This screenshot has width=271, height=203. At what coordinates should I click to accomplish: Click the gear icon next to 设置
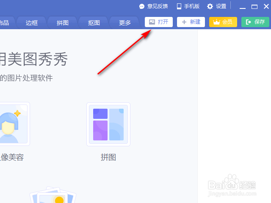click(x=210, y=6)
